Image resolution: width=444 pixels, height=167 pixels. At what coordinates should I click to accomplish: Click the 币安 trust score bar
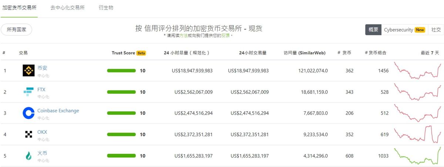click(121, 71)
